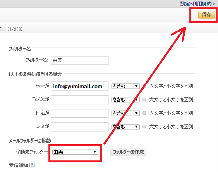Click the フォルダーの作成 button
218x172 pixels.
click(128, 152)
